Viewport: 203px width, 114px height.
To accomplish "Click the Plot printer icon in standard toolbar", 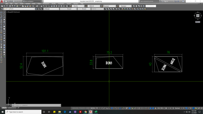I will (10, 6).
